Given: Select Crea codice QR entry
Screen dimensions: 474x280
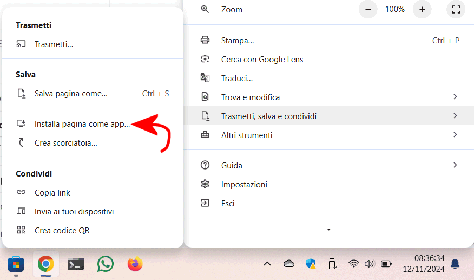Looking at the screenshot, I should (x=93, y=231).
